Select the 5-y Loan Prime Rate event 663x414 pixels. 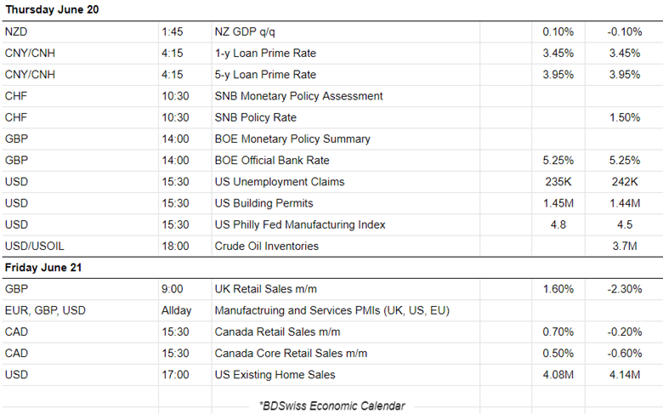point(265,75)
